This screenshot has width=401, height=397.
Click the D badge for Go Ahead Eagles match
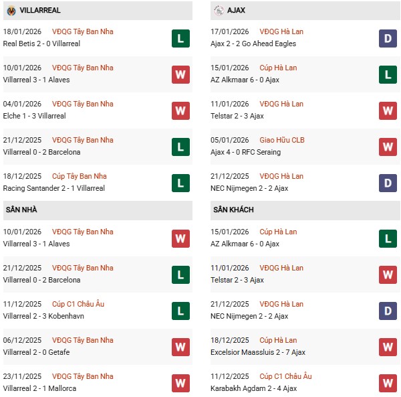pos(388,38)
